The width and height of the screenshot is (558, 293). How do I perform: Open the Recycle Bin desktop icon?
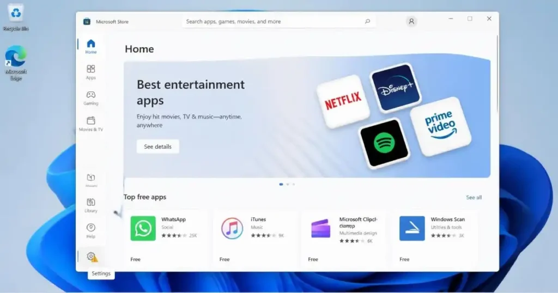(16, 17)
